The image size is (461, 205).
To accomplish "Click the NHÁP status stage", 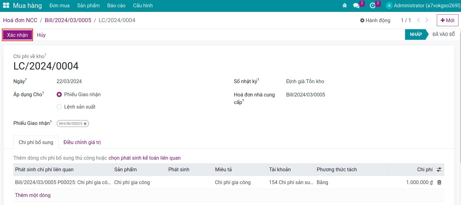I will tap(416, 34).
